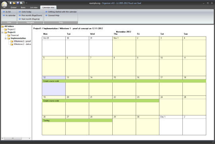215x144 pixels.
Task: Open the round Organiser application menu button
Action: click(x=4, y=4)
